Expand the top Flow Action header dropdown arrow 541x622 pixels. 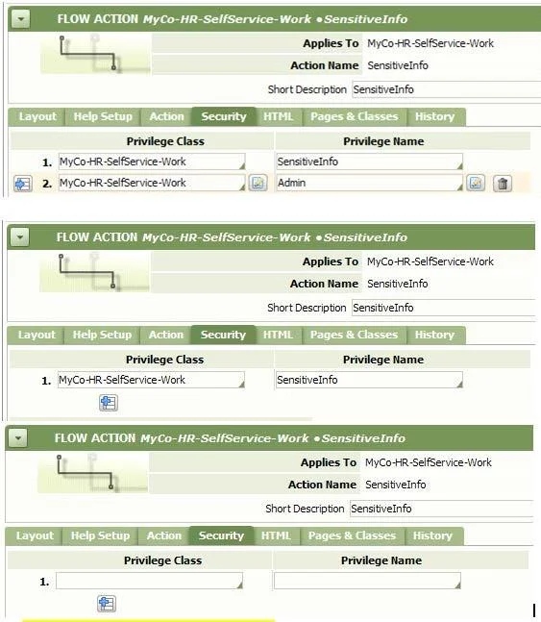pyautogui.click(x=20, y=18)
